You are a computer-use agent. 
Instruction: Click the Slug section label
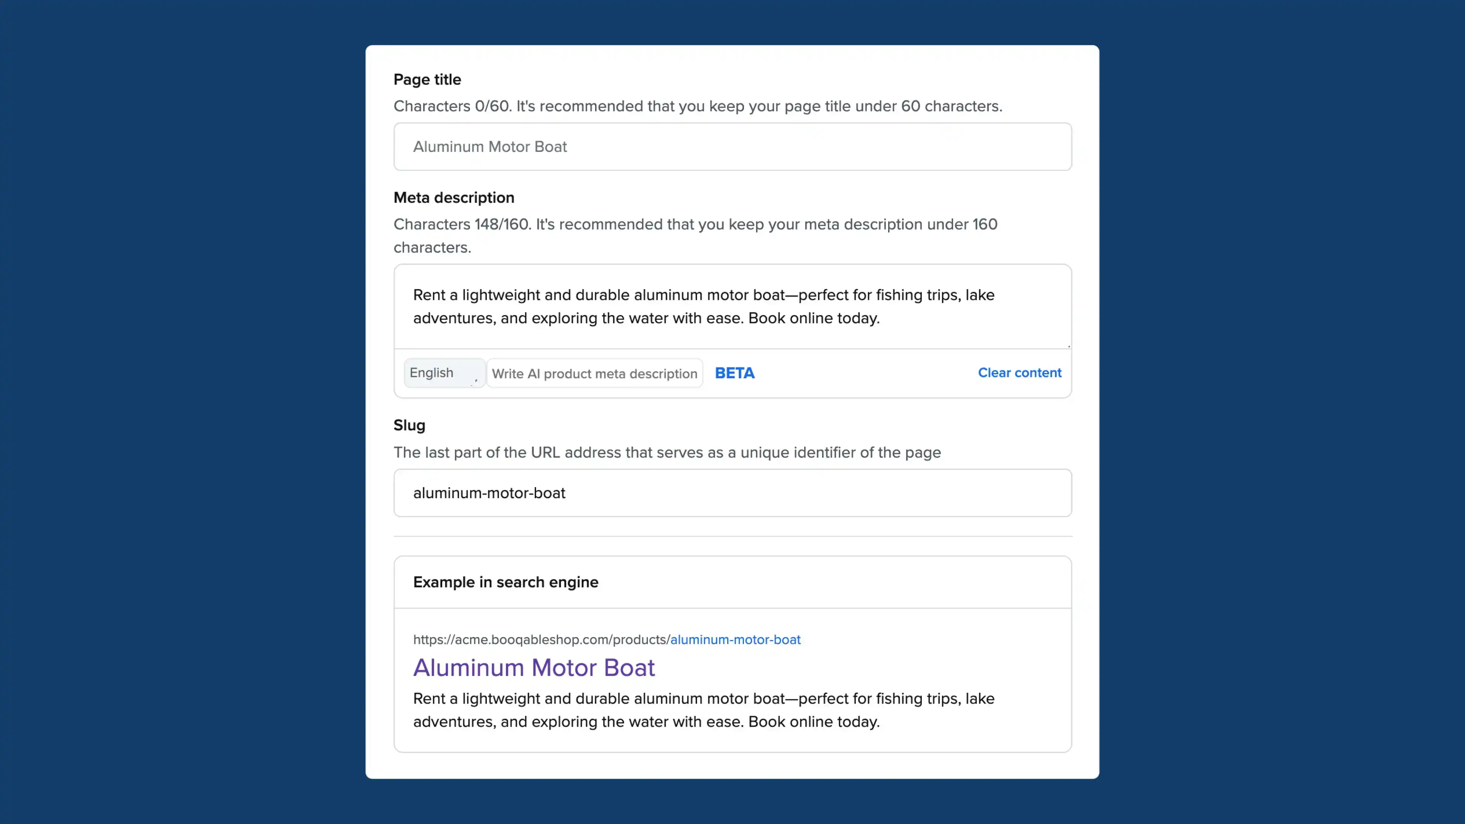409,425
